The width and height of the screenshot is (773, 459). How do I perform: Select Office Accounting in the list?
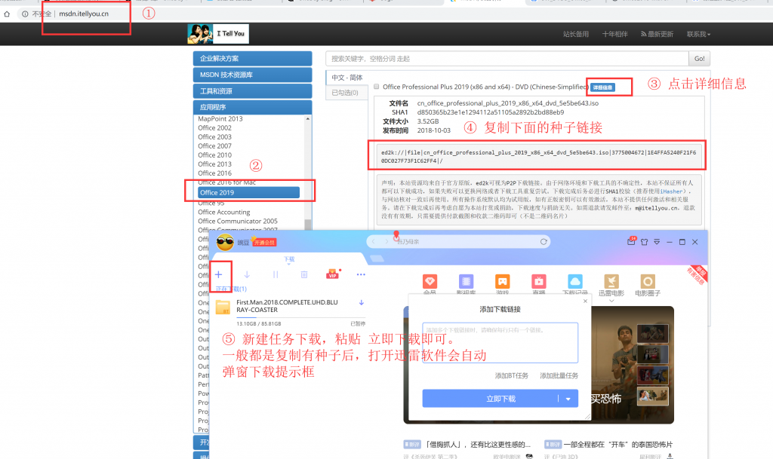point(223,212)
